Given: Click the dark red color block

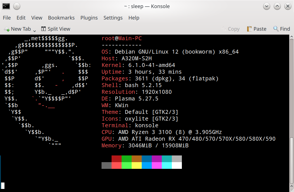Looking at the screenshot, I should [x=117, y=159].
